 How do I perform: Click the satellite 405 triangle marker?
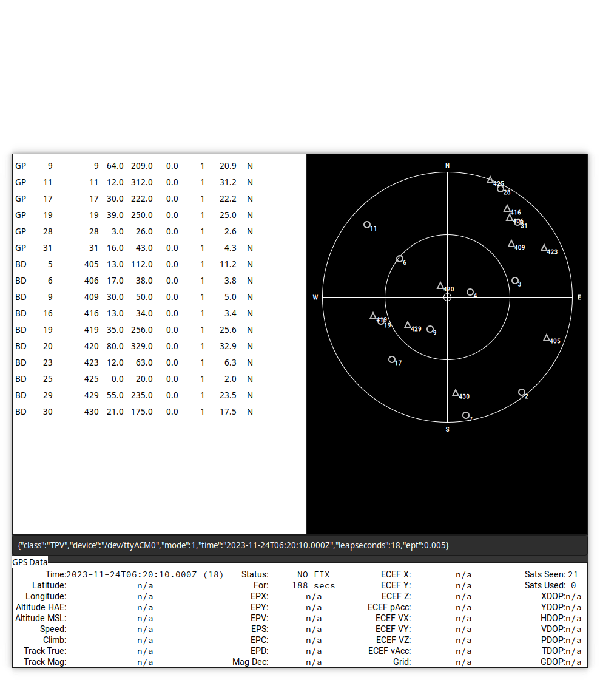click(x=547, y=338)
